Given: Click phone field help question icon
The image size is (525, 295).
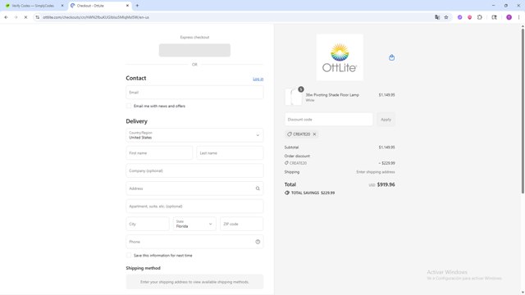Looking at the screenshot, I should click(x=258, y=242).
